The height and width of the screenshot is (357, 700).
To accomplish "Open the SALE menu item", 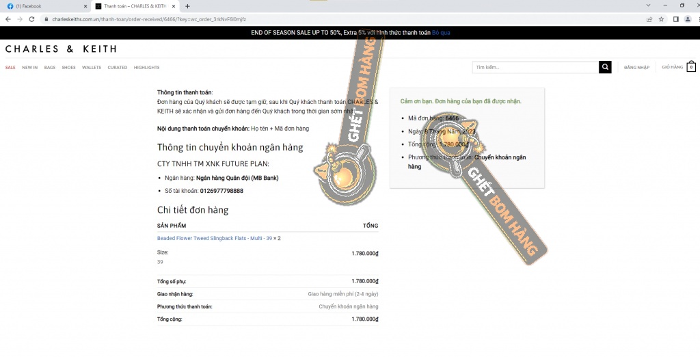I will coord(10,68).
